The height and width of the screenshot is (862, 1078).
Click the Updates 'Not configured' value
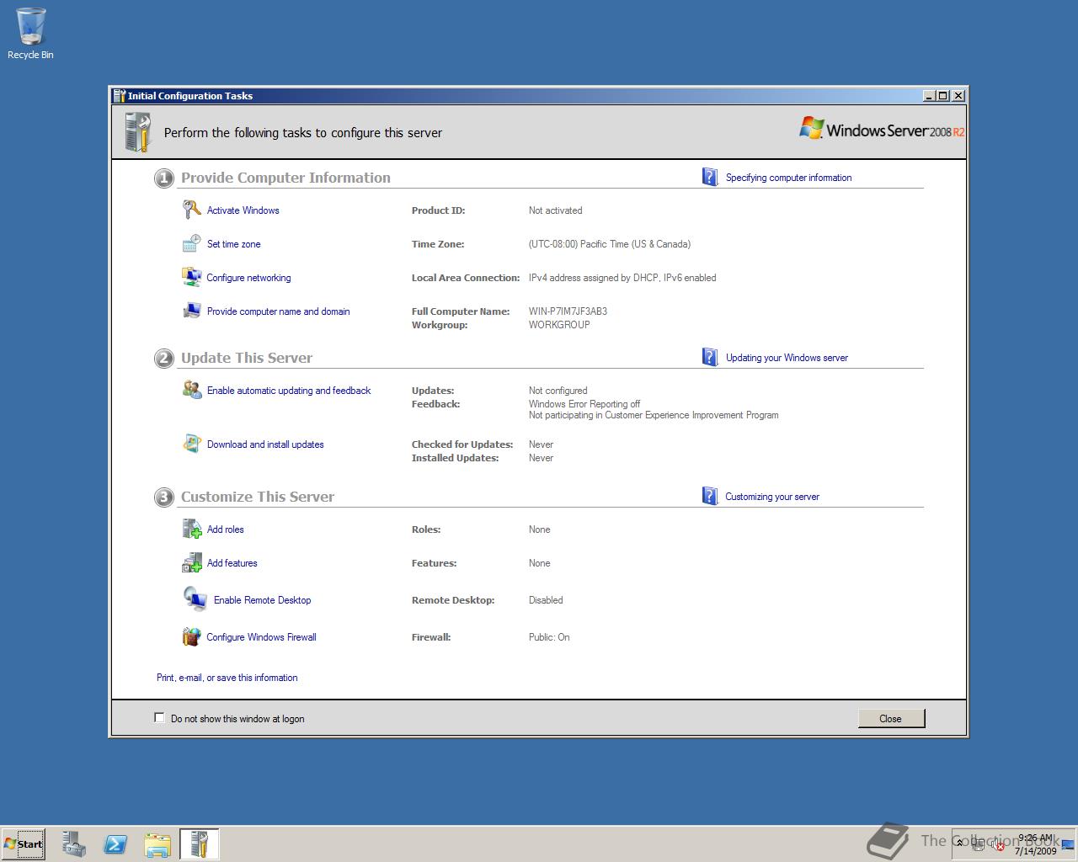pos(558,391)
